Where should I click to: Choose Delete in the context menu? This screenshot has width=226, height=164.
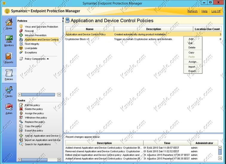click(x=193, y=48)
